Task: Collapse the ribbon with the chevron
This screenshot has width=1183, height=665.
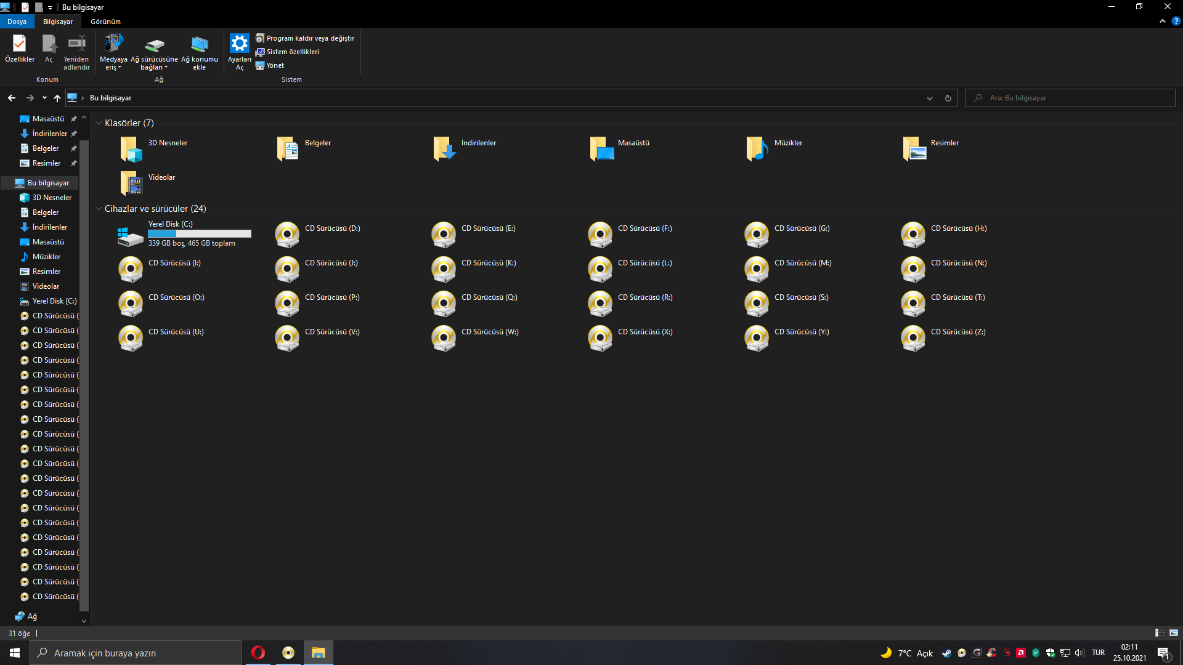Action: (x=1163, y=22)
